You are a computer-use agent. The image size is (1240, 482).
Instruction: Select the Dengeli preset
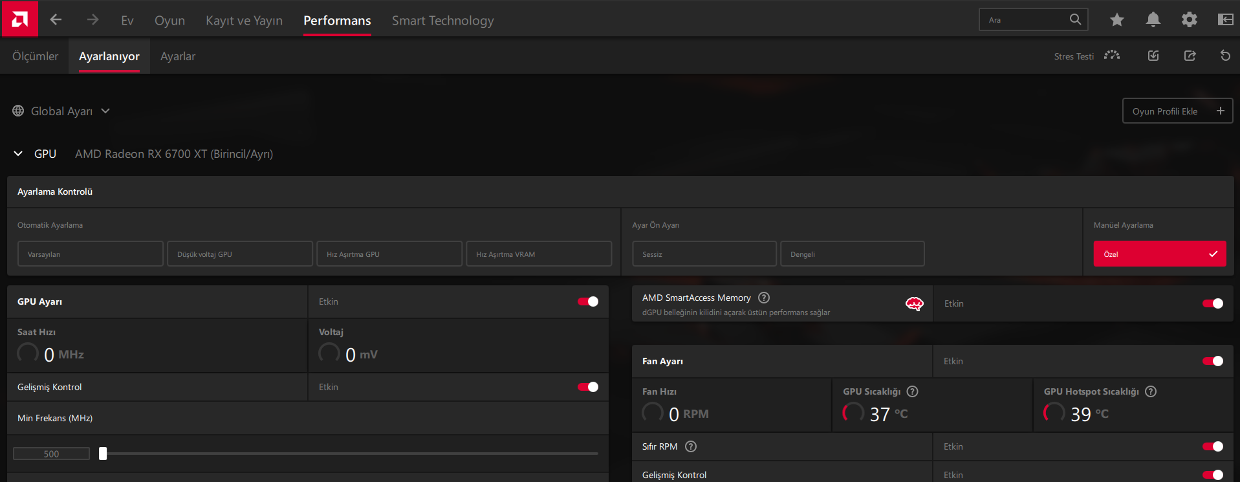point(853,254)
